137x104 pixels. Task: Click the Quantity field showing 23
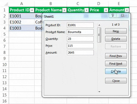(x=80, y=39)
